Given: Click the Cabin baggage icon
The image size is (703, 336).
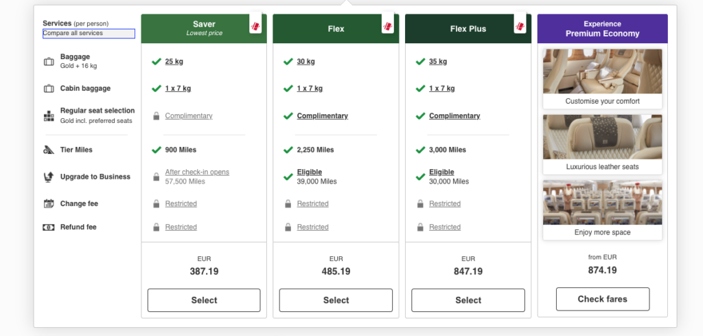Looking at the screenshot, I should pos(49,89).
